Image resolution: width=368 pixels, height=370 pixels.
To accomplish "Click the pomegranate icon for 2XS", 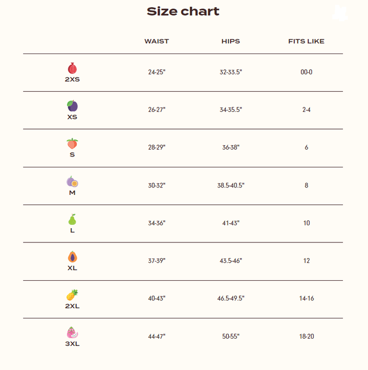I will tap(72, 69).
